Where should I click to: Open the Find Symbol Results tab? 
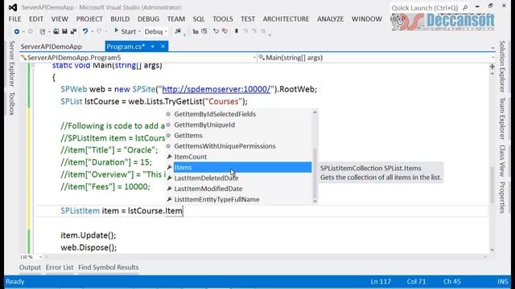(x=109, y=267)
